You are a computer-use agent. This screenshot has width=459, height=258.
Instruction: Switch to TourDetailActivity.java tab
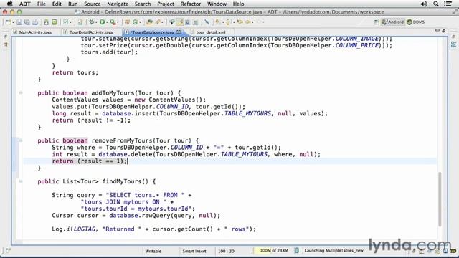(x=91, y=32)
